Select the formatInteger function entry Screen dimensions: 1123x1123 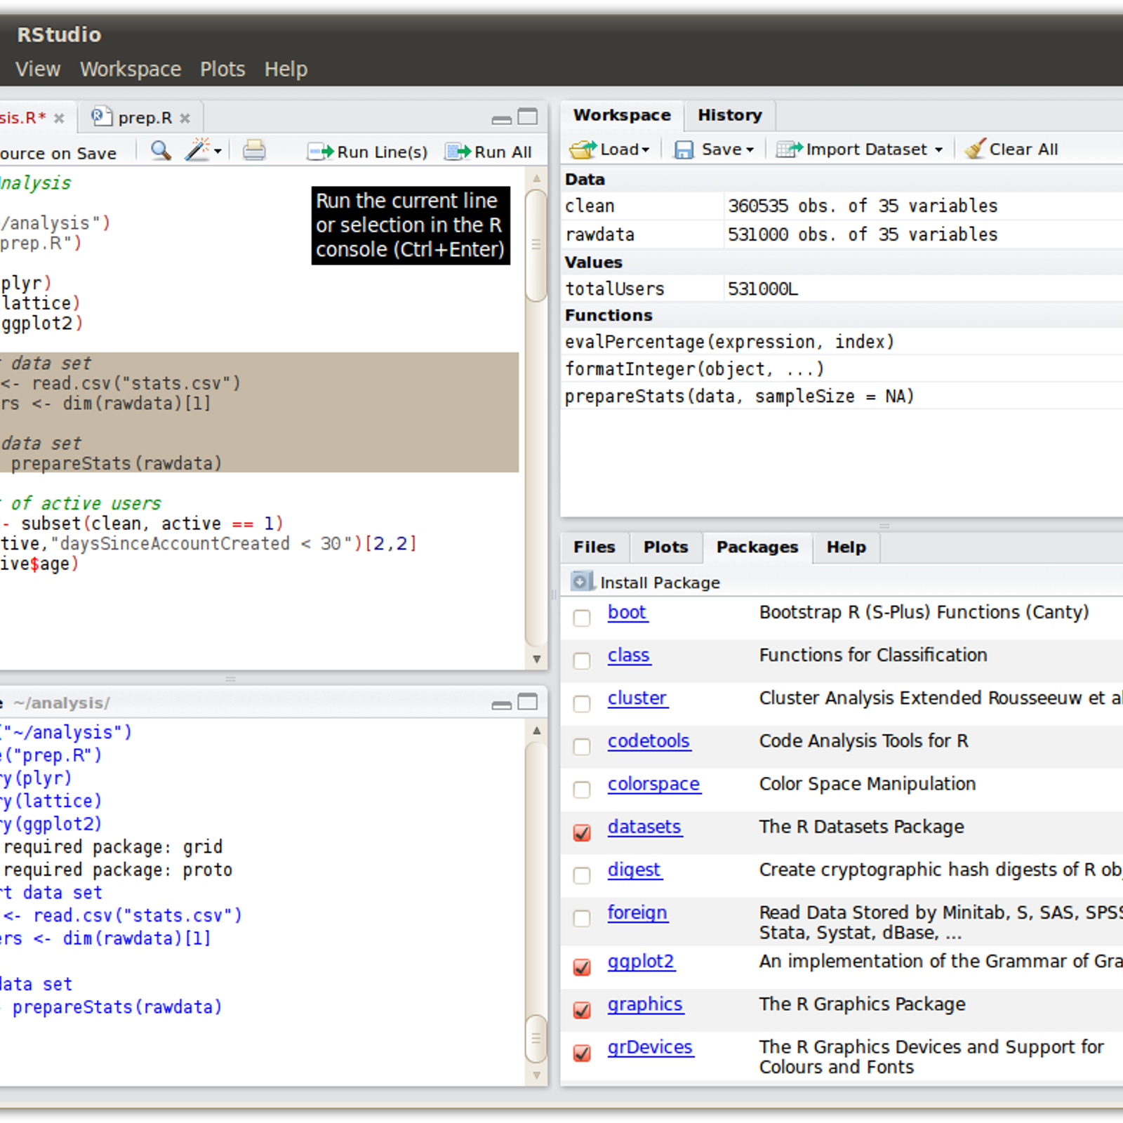pos(842,369)
